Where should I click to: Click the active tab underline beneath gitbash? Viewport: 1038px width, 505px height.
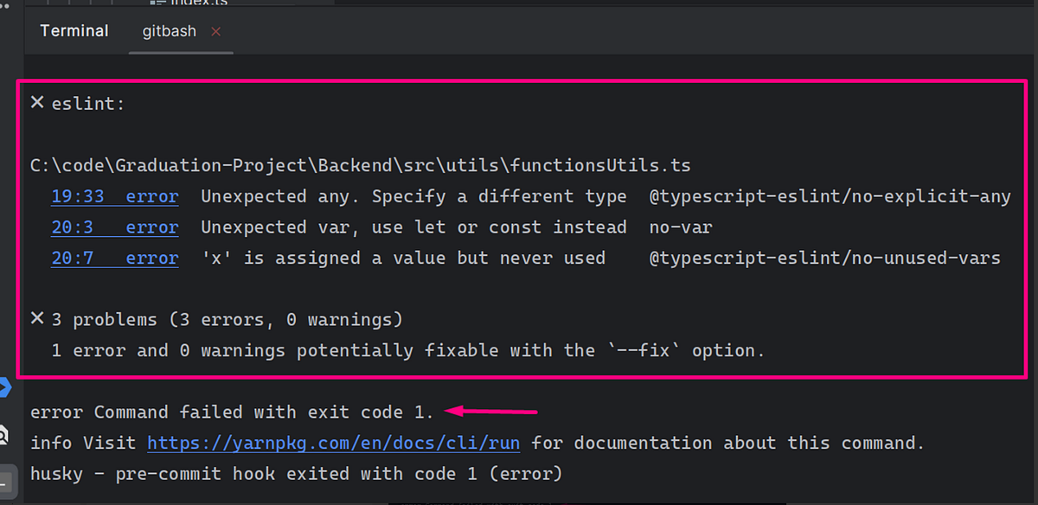(180, 54)
